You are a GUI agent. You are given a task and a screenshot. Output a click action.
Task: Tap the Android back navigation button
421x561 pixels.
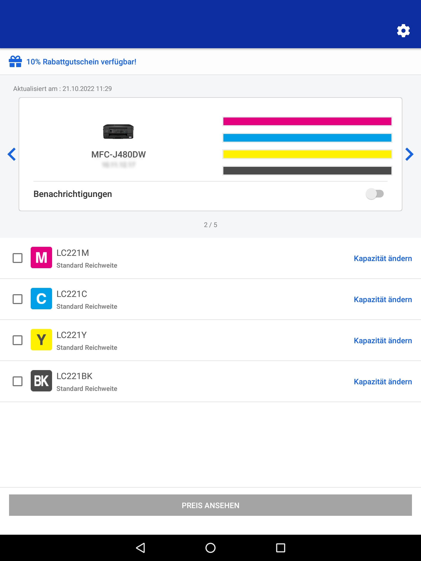click(x=140, y=548)
